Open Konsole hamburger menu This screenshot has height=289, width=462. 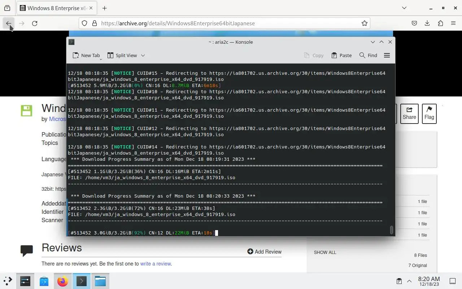(387, 55)
